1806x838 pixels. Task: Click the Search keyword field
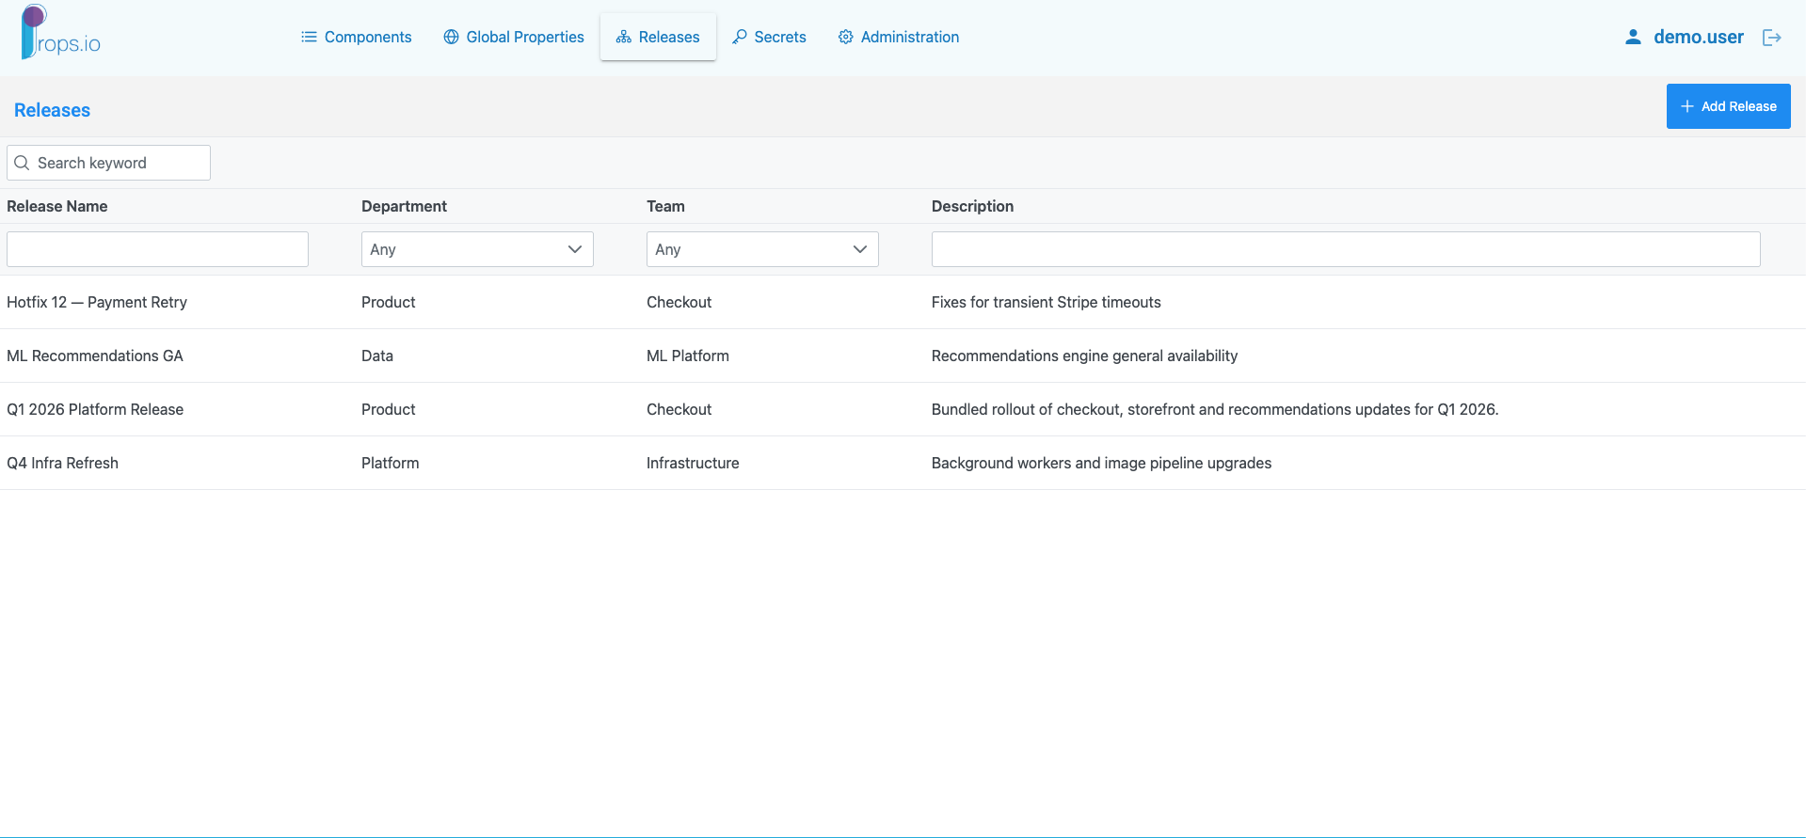(x=108, y=163)
